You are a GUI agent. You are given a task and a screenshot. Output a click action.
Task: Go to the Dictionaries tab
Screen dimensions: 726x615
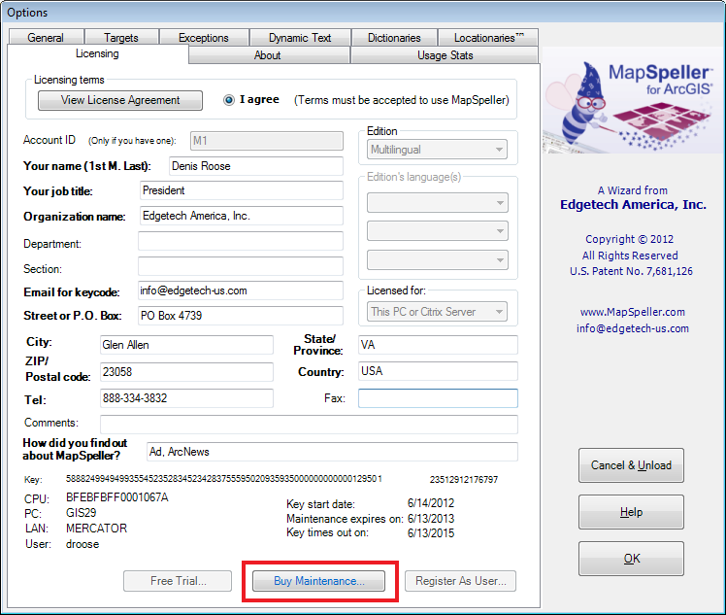(x=394, y=37)
